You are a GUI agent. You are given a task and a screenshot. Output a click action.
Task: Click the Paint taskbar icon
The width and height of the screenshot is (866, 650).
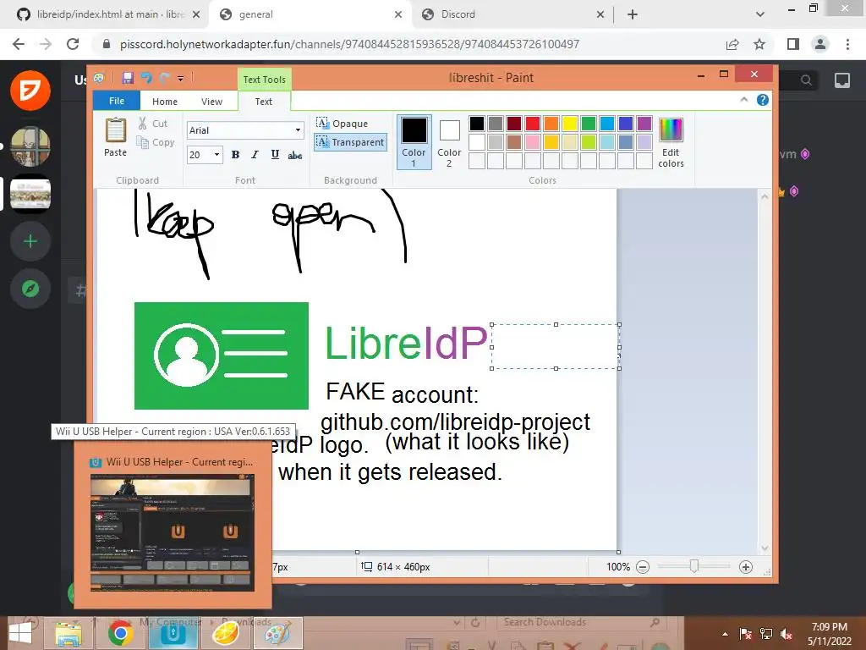pos(277,633)
